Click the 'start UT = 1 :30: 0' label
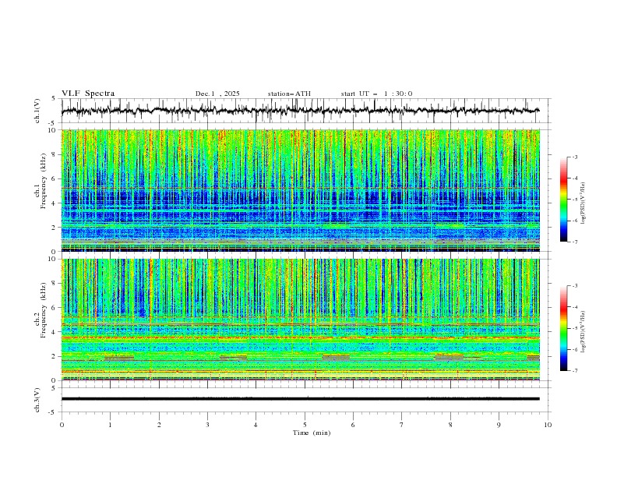 (x=376, y=94)
